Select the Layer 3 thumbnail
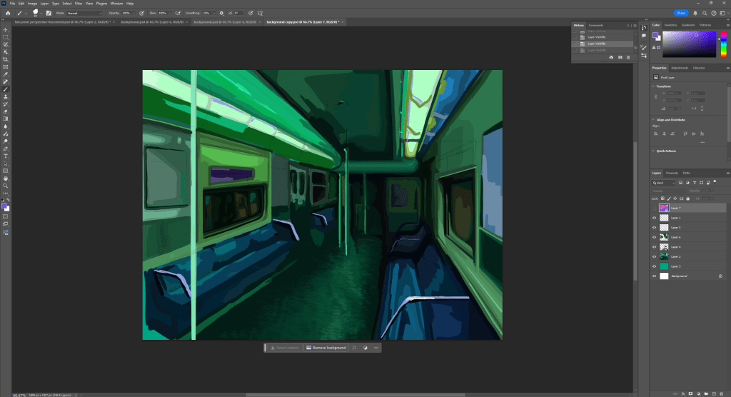Screen dimensions: 731x397 (x=664, y=266)
